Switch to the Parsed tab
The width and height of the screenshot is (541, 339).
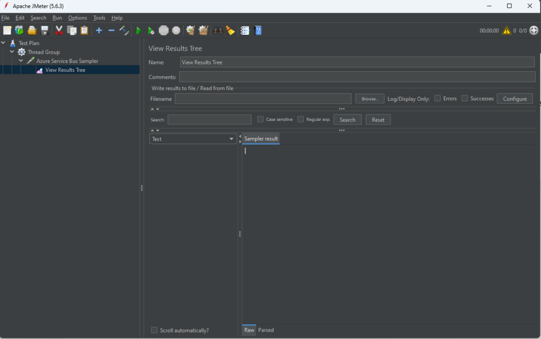(x=266, y=330)
